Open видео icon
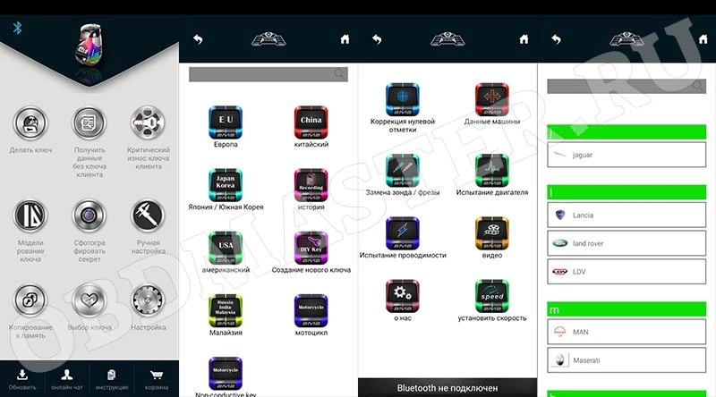The image size is (716, 397). click(491, 233)
